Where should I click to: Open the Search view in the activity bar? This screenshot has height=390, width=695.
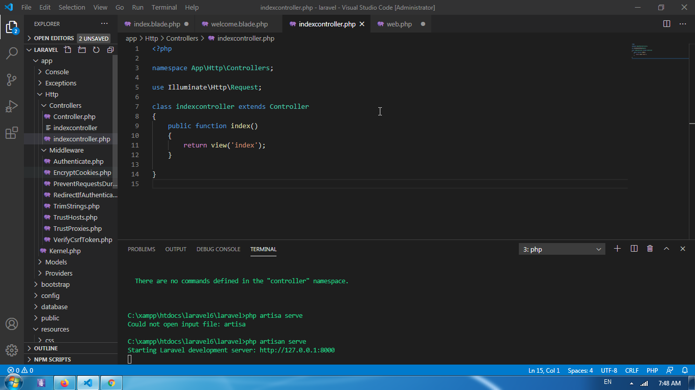pyautogui.click(x=12, y=53)
